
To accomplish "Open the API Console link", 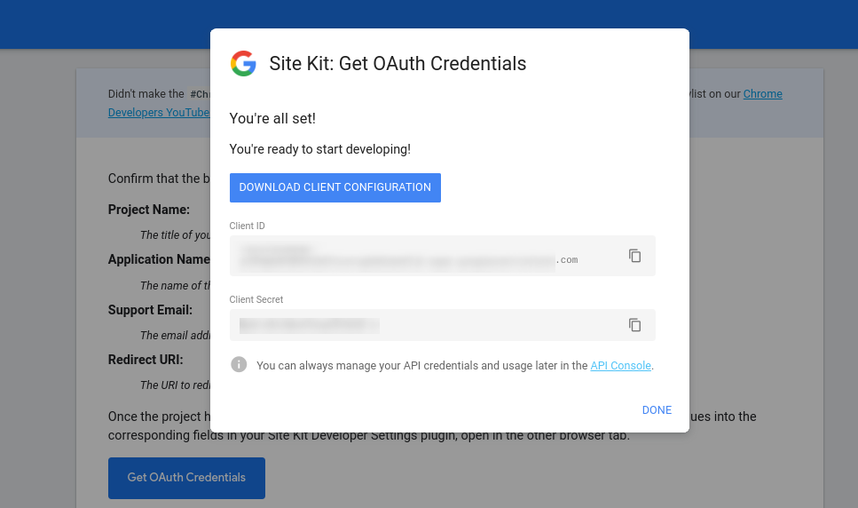I will pos(620,365).
